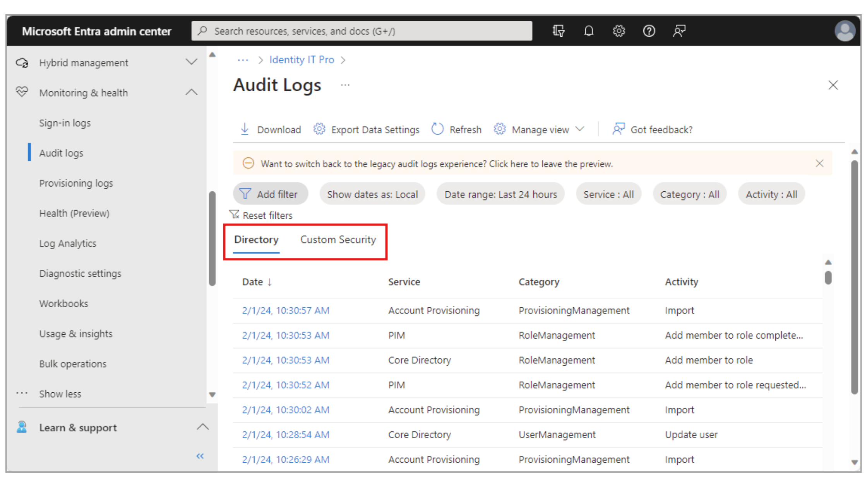Image resolution: width=867 pixels, height=487 pixels.
Task: Click the Reset filters funnel icon
Action: point(234,215)
